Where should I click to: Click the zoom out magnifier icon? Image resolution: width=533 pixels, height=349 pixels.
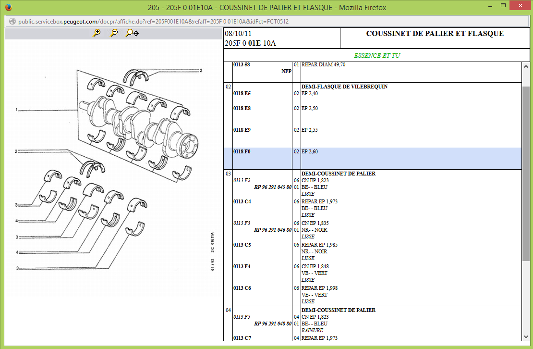114,33
